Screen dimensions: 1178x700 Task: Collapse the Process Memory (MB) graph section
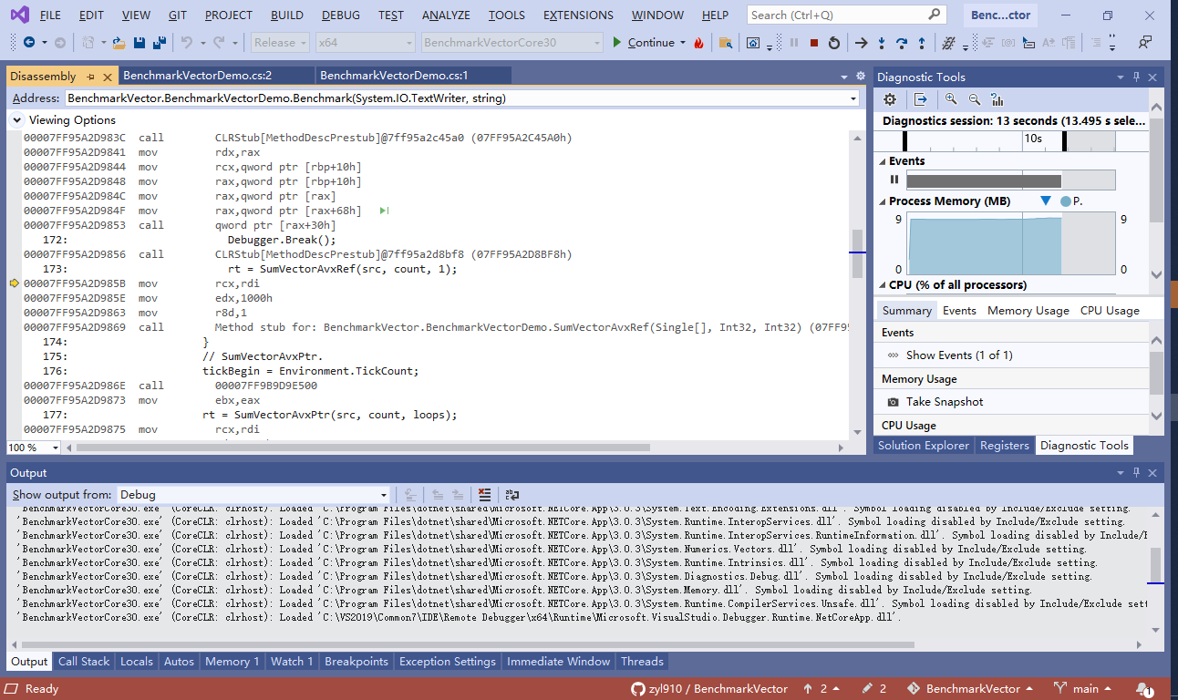point(883,201)
